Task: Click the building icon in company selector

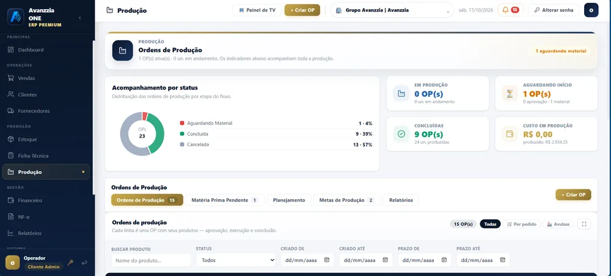Action: click(338, 10)
